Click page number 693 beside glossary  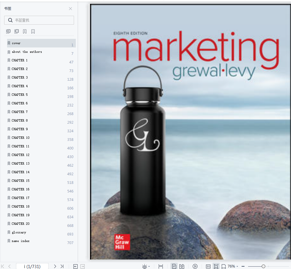click(x=70, y=234)
